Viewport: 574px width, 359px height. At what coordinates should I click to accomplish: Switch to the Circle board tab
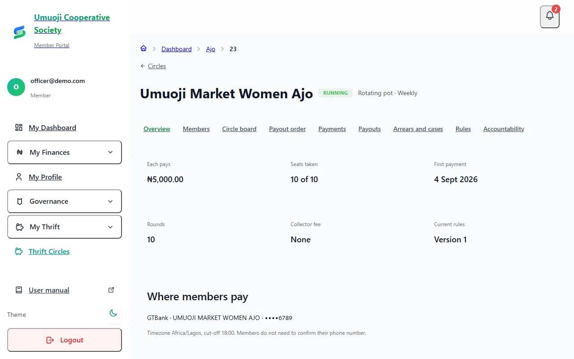[x=239, y=129]
